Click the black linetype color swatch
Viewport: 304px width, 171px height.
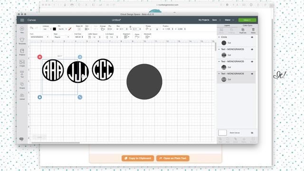(55, 29)
